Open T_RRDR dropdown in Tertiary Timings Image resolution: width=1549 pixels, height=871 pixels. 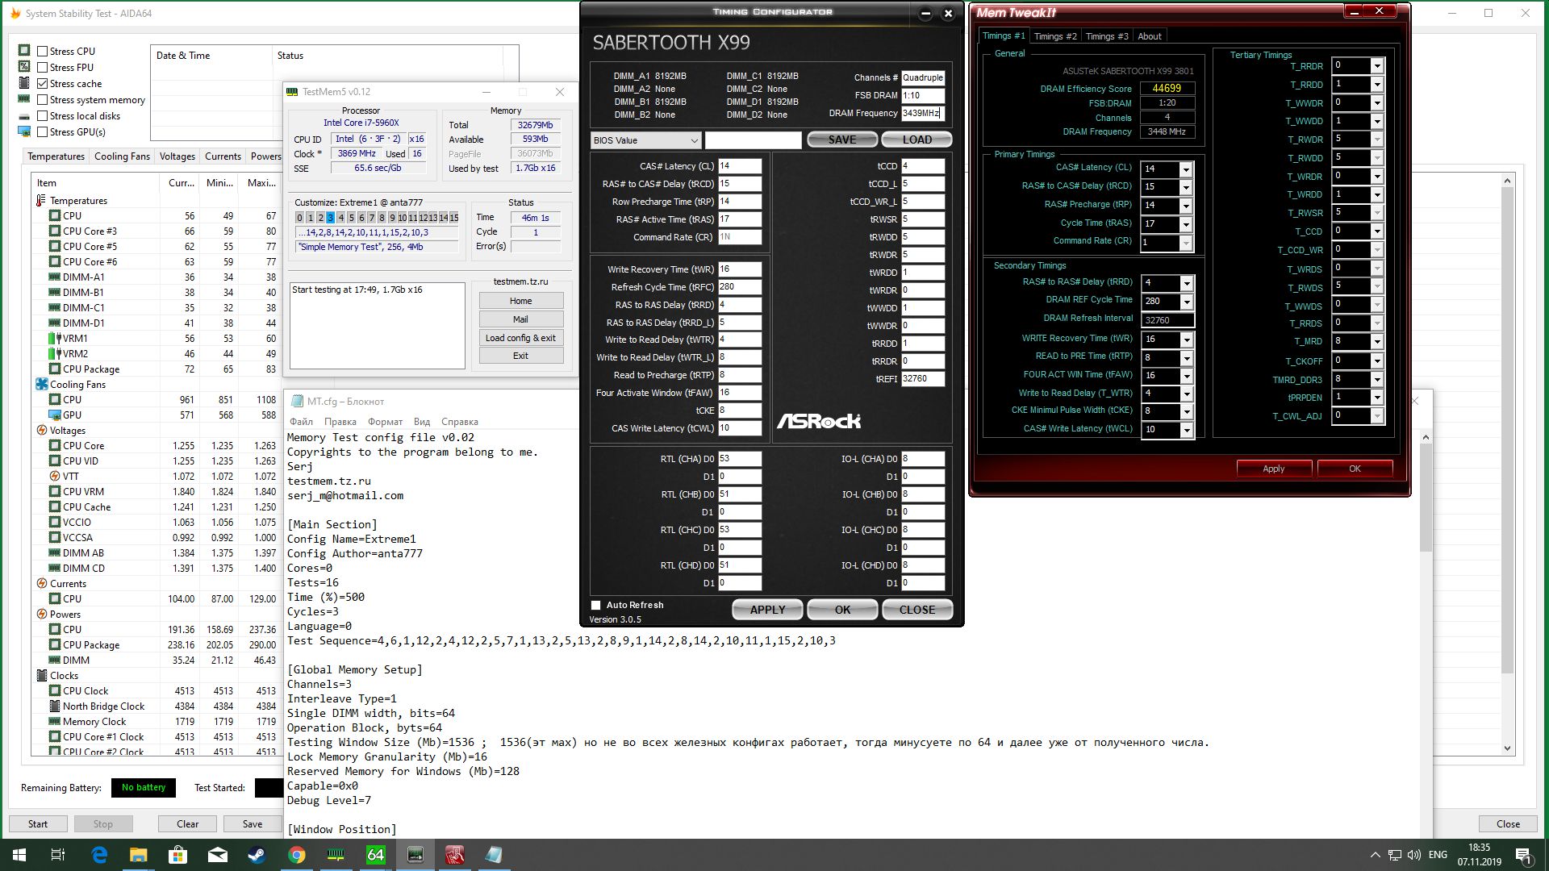1377,66
